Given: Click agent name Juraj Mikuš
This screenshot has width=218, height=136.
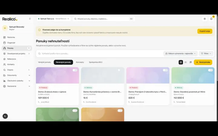Looking at the screenshot, I should [x=45, y=102].
